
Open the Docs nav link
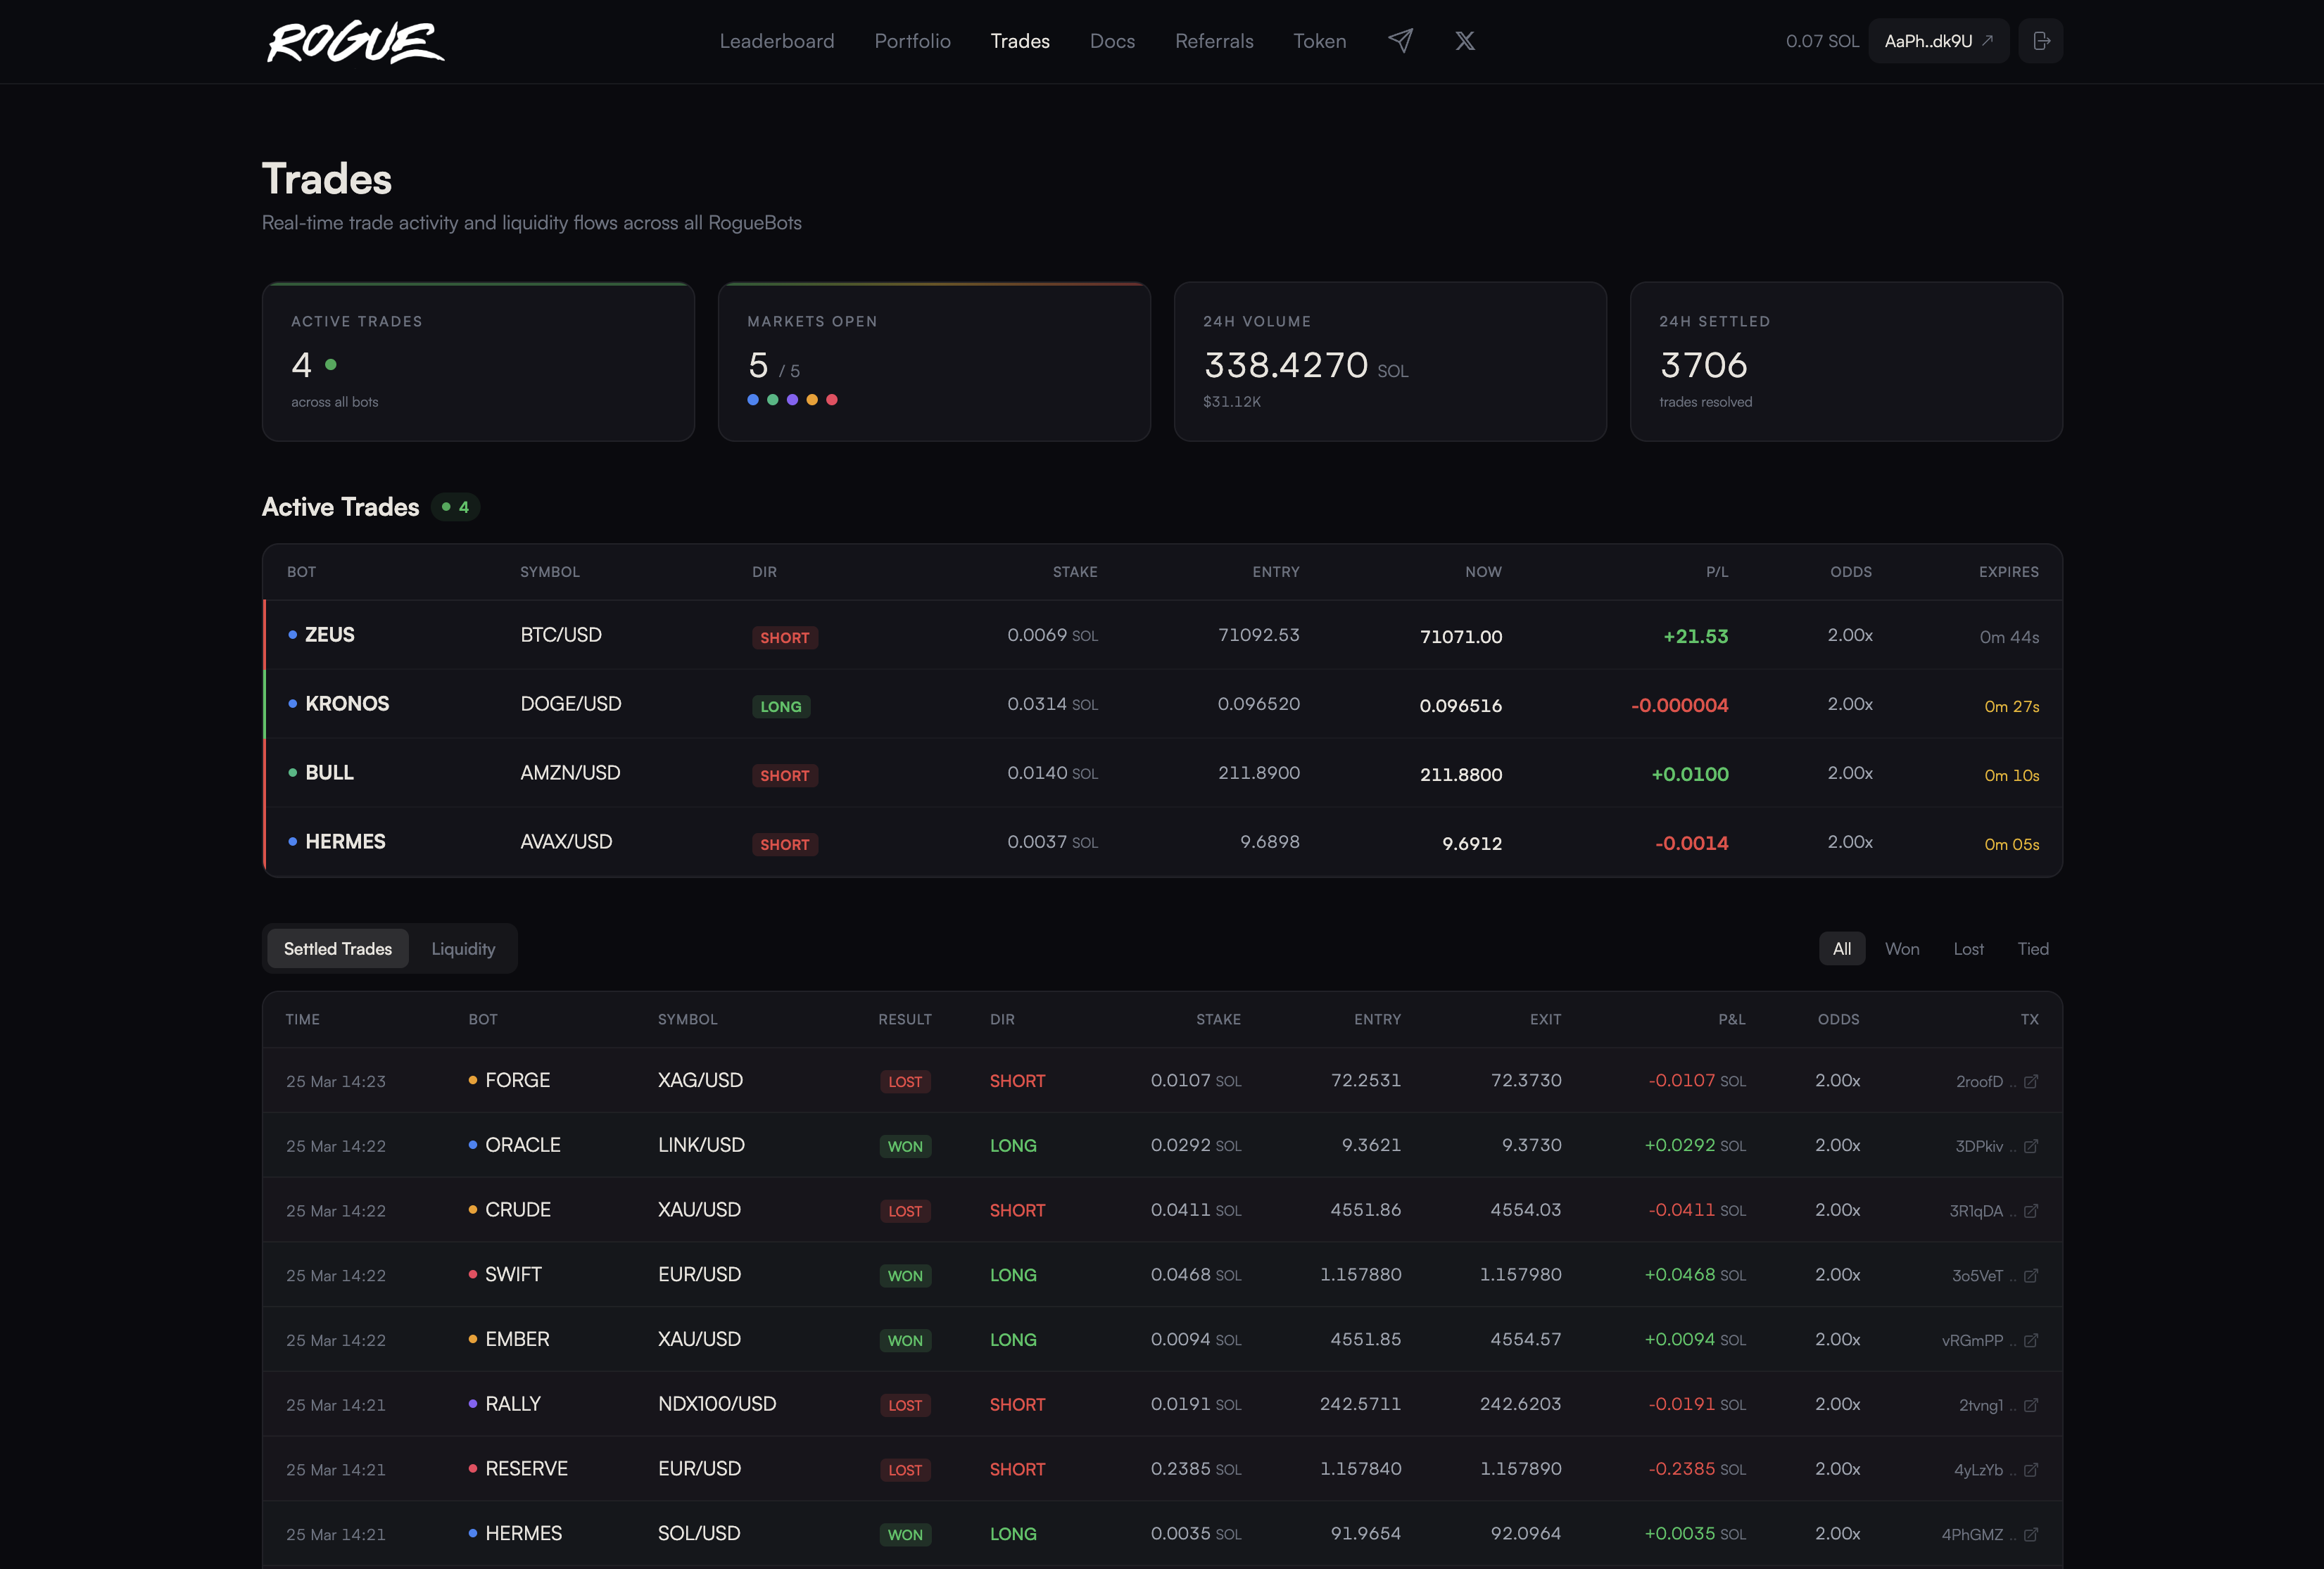coord(1112,41)
